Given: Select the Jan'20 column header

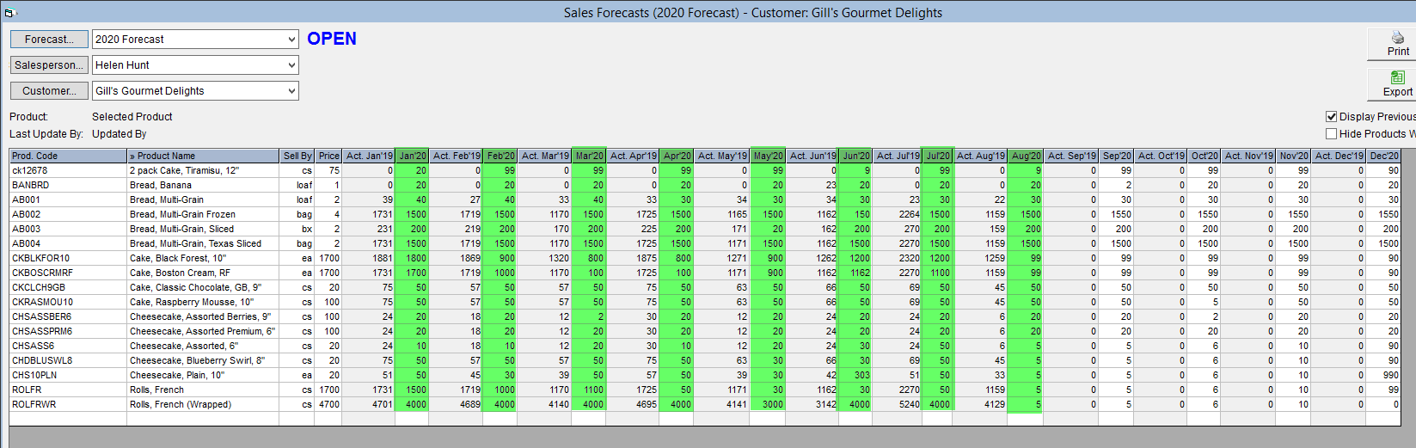Looking at the screenshot, I should pyautogui.click(x=412, y=156).
